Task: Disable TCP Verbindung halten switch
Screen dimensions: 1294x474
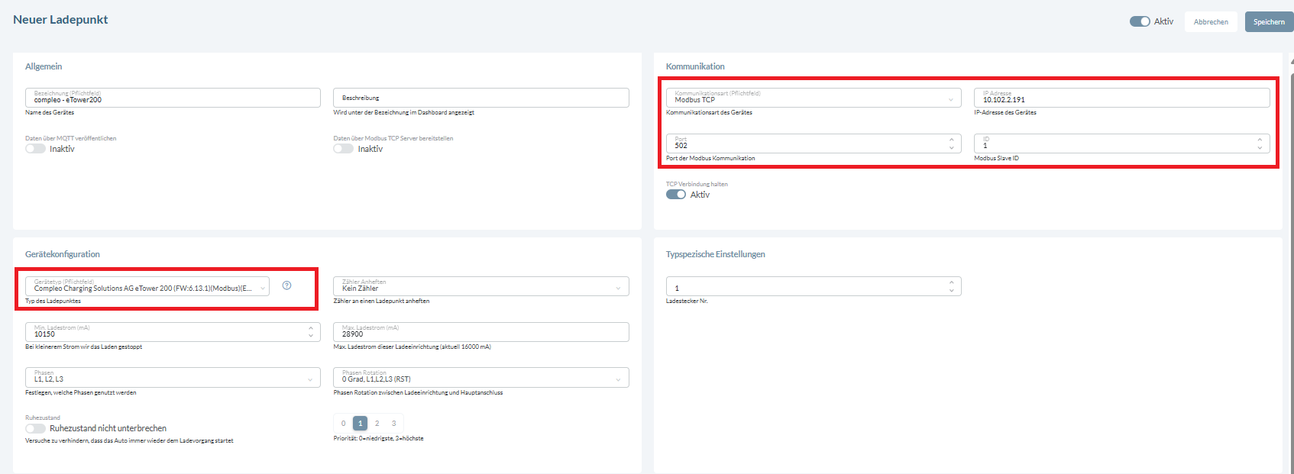Action: pos(675,195)
